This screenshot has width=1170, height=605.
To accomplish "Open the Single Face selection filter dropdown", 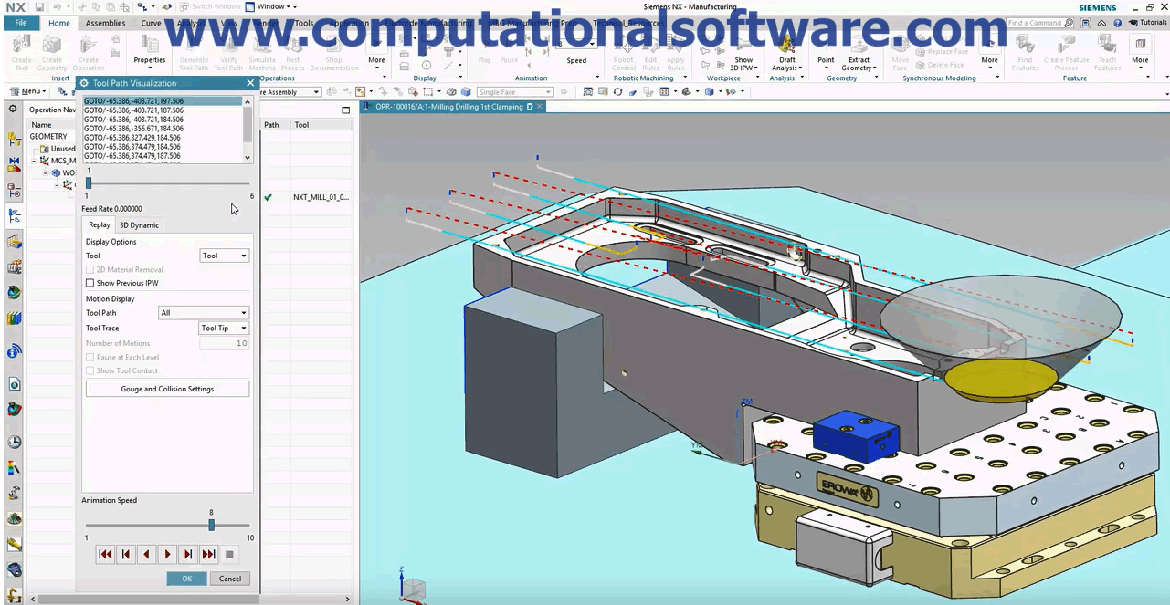I will [x=515, y=92].
